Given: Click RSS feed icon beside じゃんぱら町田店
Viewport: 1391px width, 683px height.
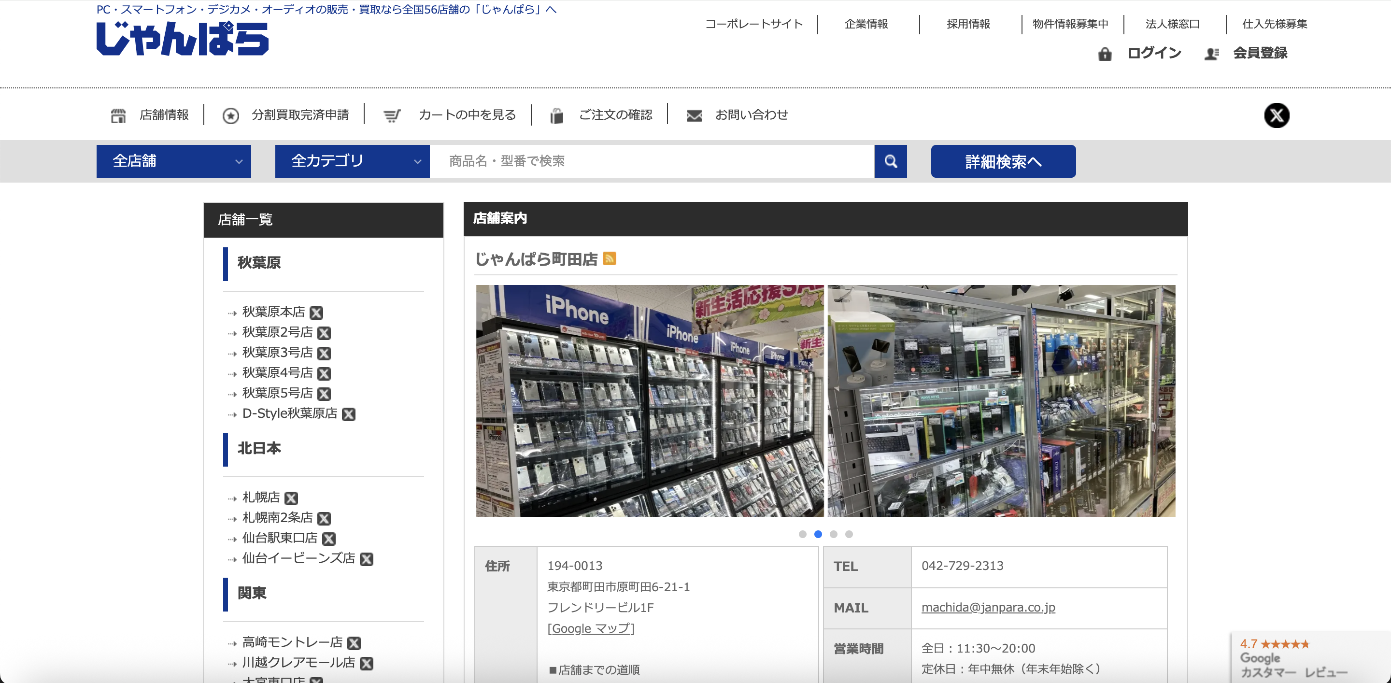Looking at the screenshot, I should [x=609, y=258].
